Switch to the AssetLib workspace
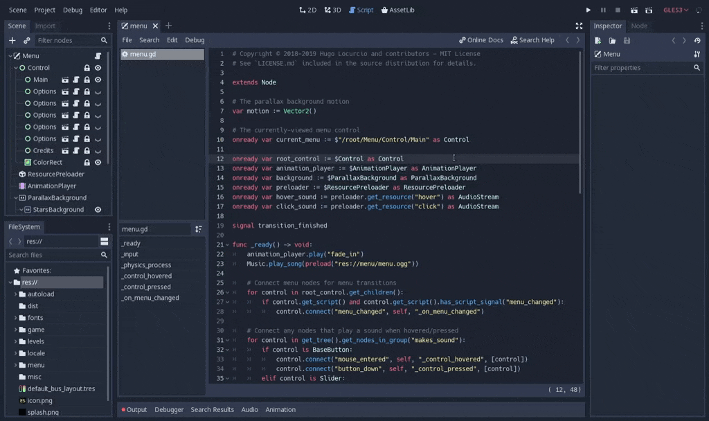Screen dimensions: 709x421 [398, 10]
